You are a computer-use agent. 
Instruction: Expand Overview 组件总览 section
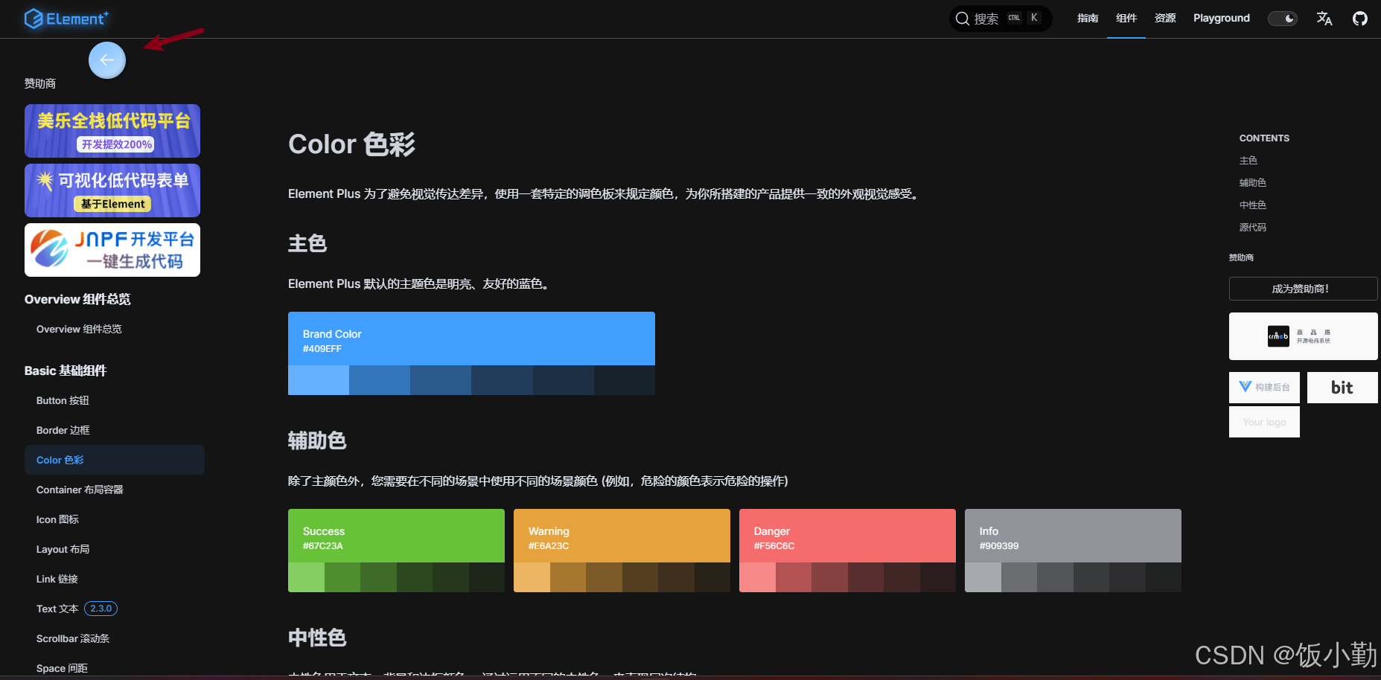(77, 299)
